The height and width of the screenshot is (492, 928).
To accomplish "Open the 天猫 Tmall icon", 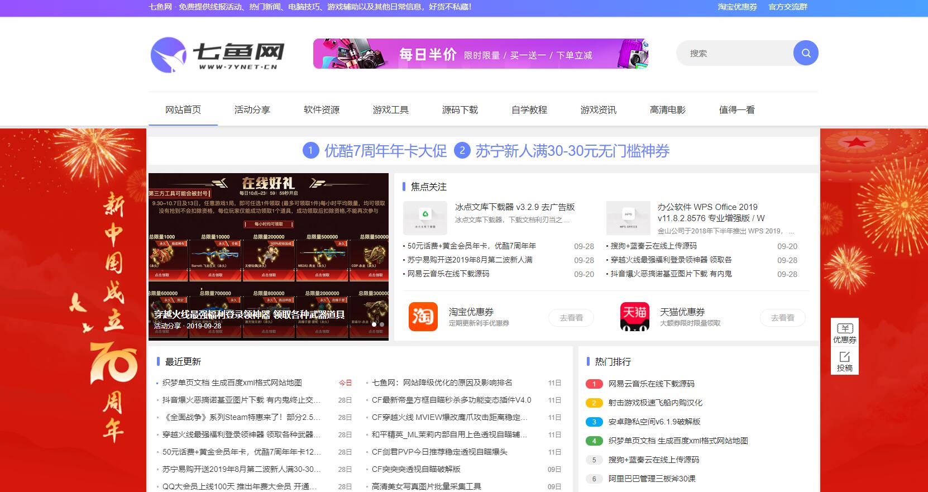I will 634,317.
